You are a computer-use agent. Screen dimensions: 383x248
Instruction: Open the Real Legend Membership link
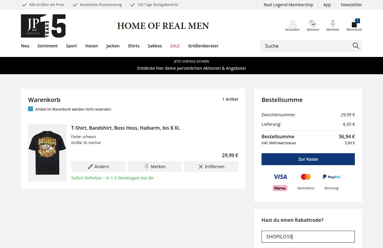tap(288, 5)
